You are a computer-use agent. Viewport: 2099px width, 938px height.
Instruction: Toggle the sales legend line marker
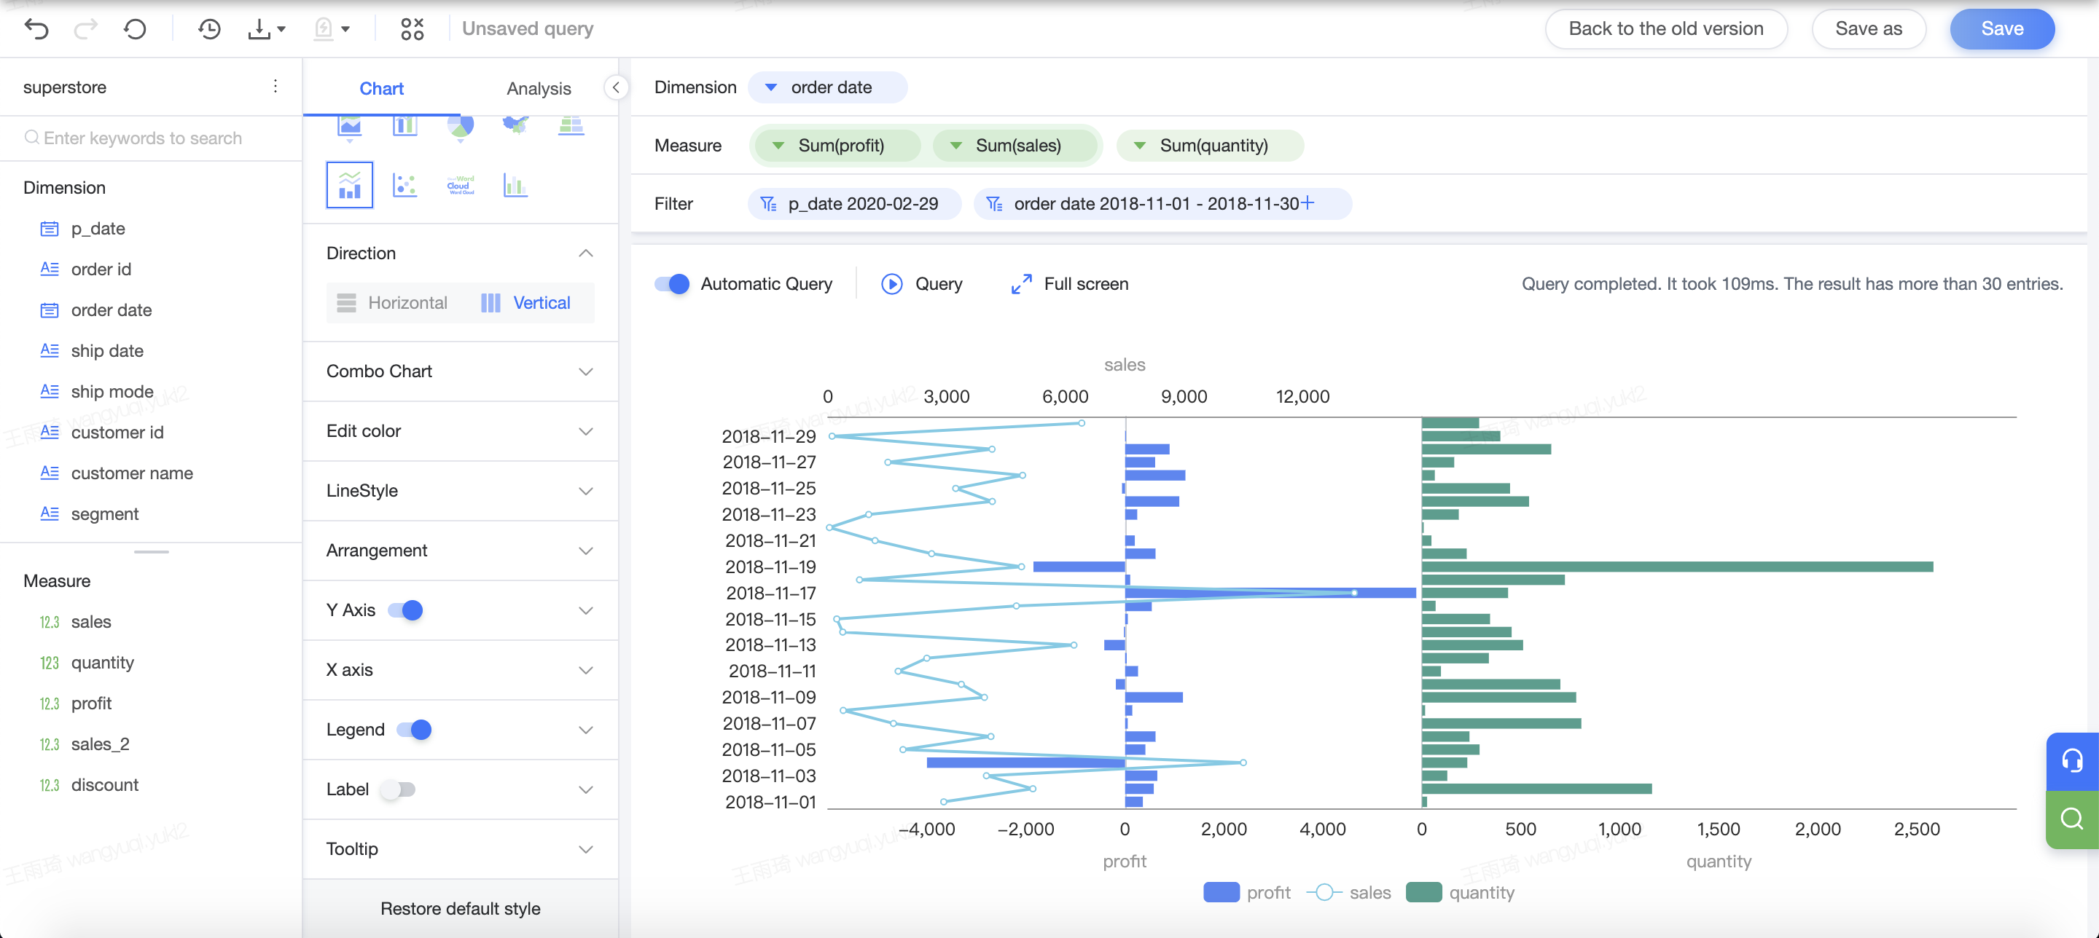point(1324,892)
